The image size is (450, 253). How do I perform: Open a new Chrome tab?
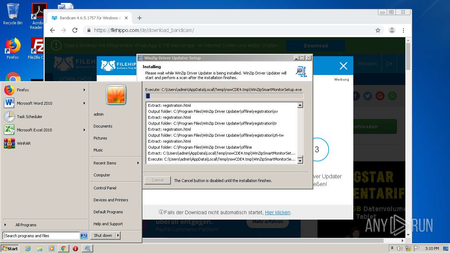(x=140, y=18)
